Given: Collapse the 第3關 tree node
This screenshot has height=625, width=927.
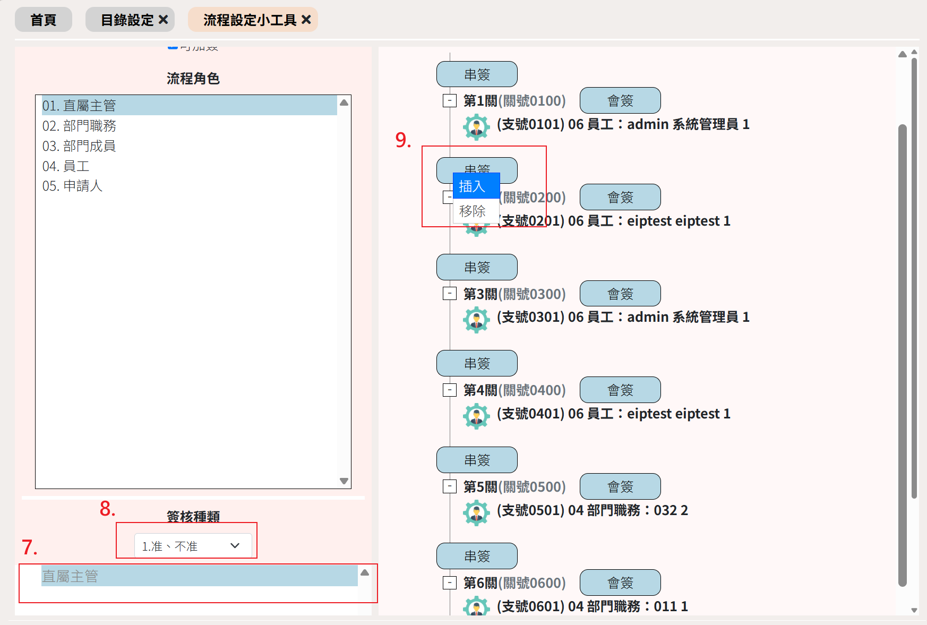Looking at the screenshot, I should pos(450,294).
